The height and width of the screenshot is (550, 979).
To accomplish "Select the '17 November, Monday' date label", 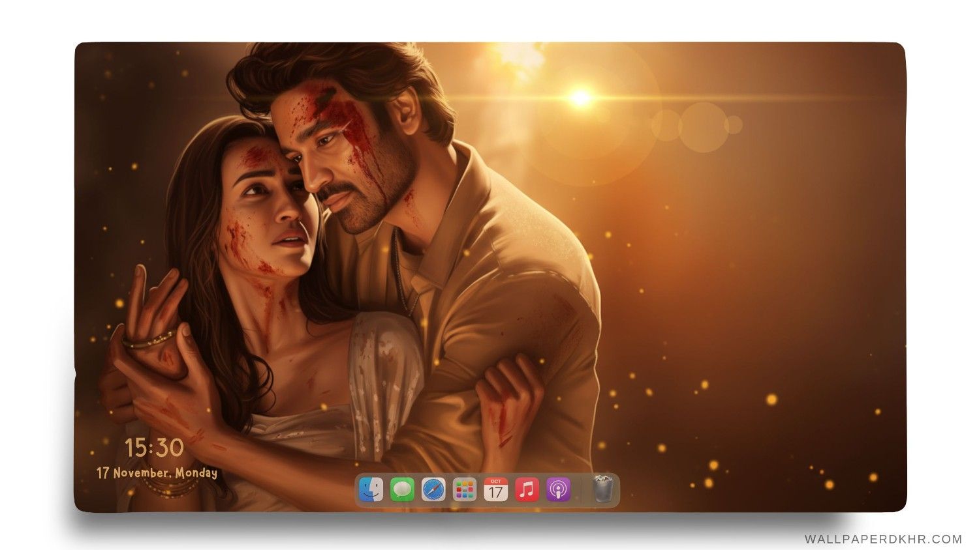I will pyautogui.click(x=157, y=474).
